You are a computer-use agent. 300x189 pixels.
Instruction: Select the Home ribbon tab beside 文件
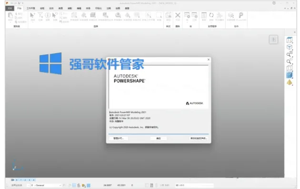point(19,8)
